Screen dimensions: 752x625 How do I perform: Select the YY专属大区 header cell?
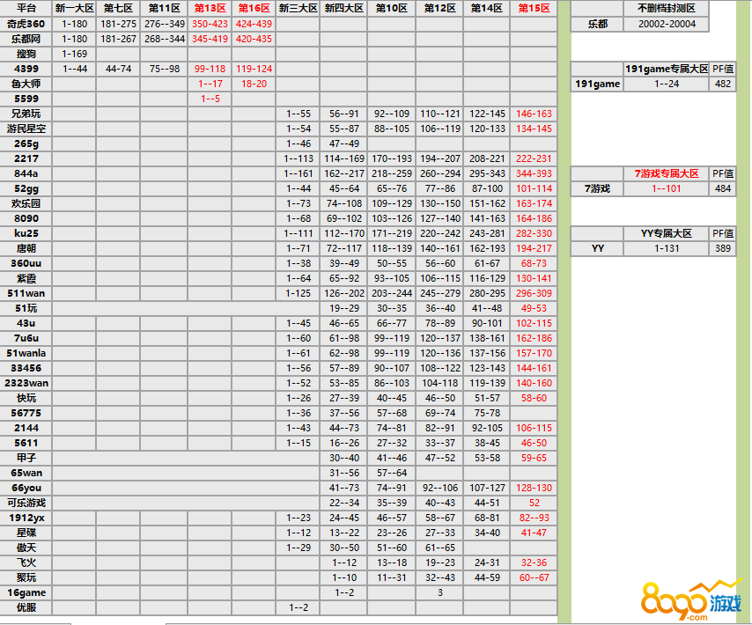667,233
